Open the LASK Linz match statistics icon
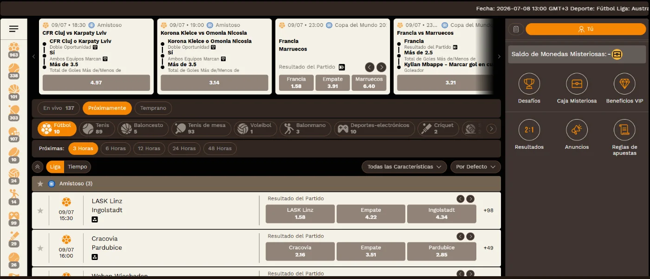This screenshot has height=279, width=650. 95,219
